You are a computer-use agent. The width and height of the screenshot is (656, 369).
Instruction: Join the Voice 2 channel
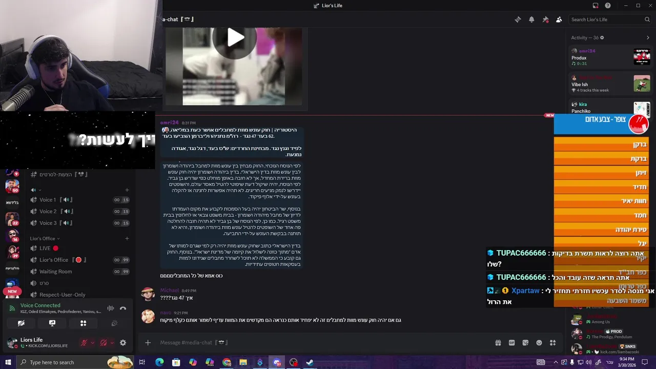pos(79,211)
